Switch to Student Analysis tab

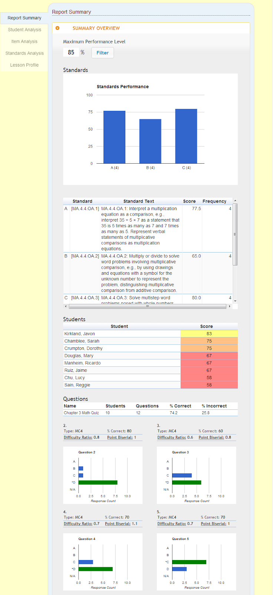tap(24, 30)
